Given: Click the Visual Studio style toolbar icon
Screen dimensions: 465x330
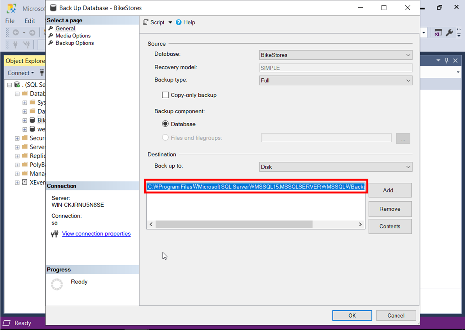Looking at the screenshot, I should click(438, 32).
